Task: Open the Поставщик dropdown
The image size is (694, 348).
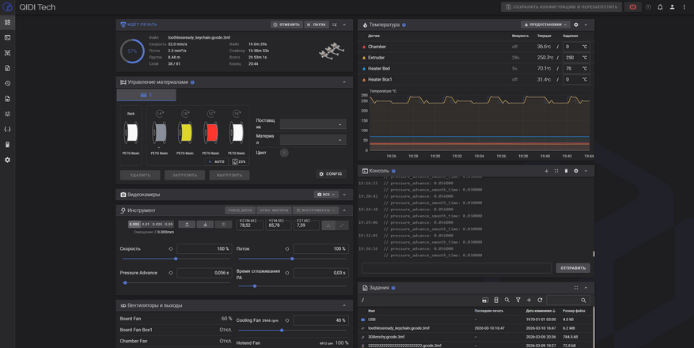Action: tap(313, 124)
